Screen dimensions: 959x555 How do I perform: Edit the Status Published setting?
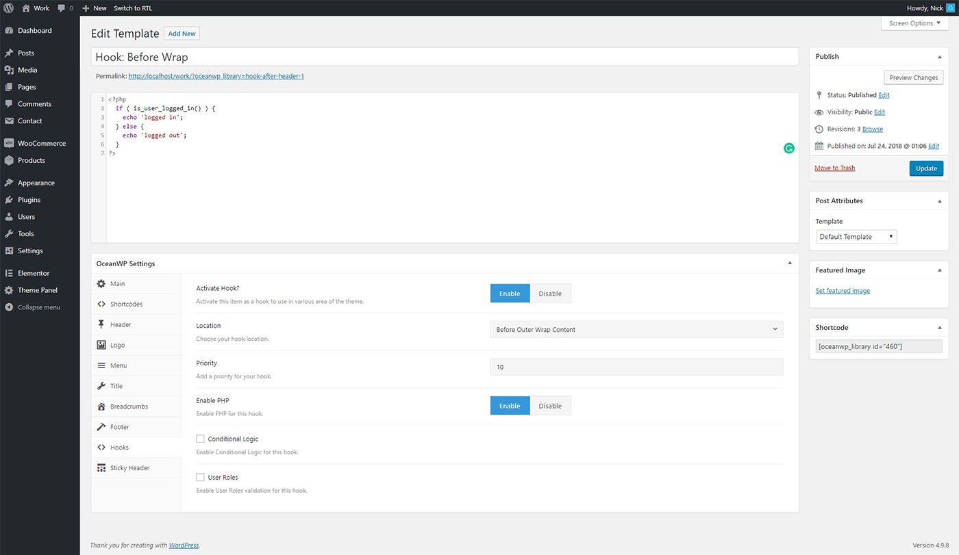click(884, 95)
